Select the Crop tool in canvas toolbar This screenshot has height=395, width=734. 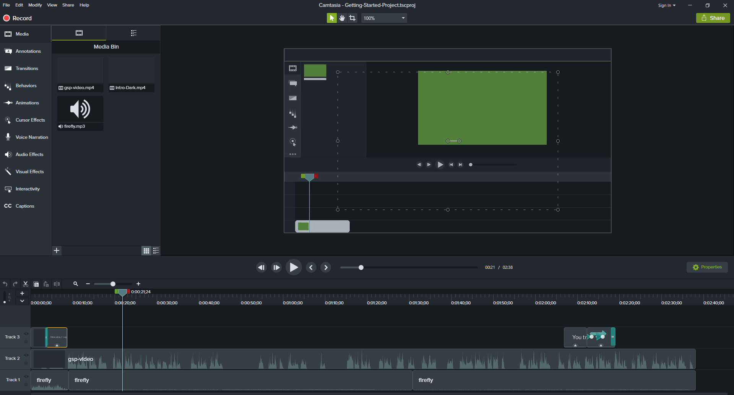click(x=352, y=18)
